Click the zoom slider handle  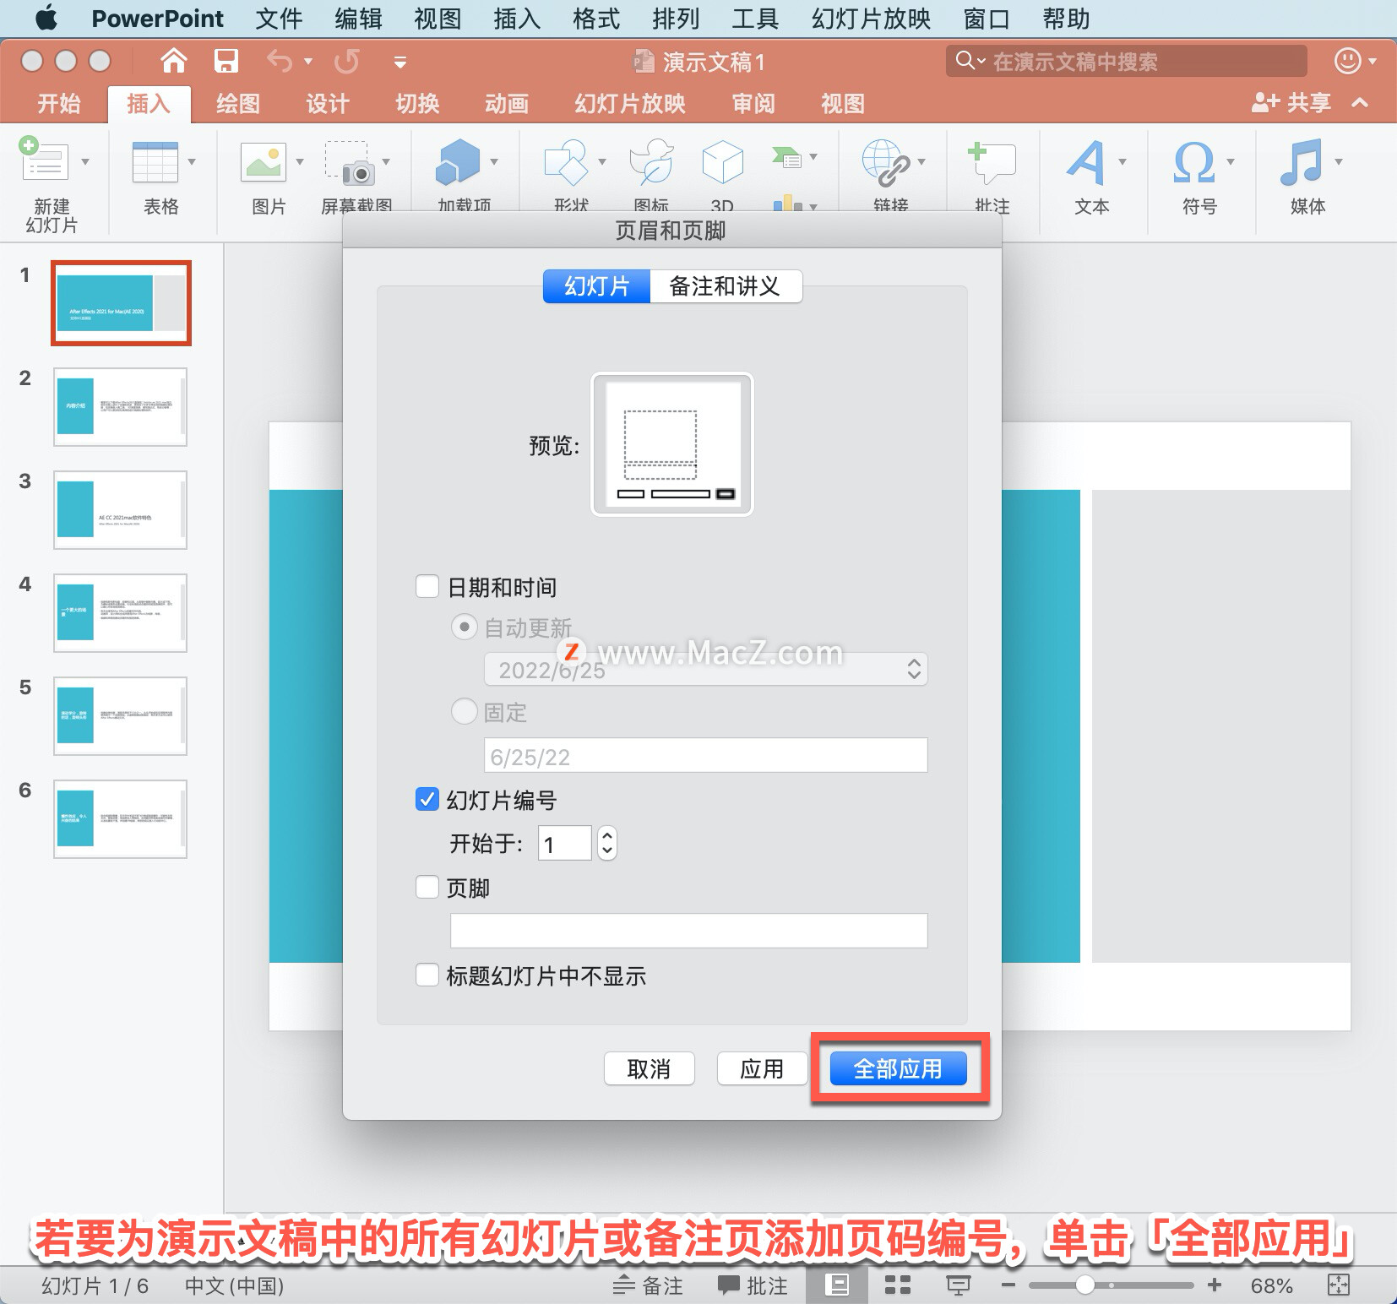(x=1085, y=1285)
